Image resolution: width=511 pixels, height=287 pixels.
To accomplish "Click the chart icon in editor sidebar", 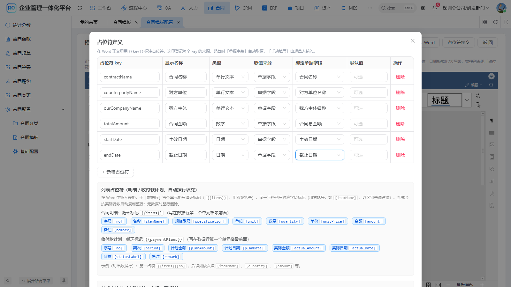I will [492, 181].
